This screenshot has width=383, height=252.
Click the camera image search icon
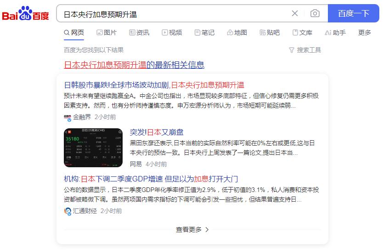point(315,13)
